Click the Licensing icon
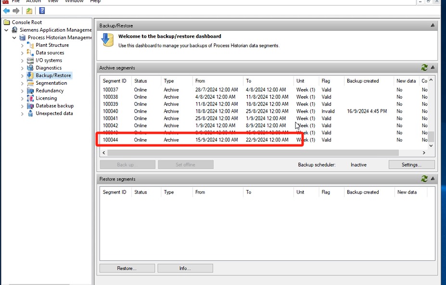 30,98
